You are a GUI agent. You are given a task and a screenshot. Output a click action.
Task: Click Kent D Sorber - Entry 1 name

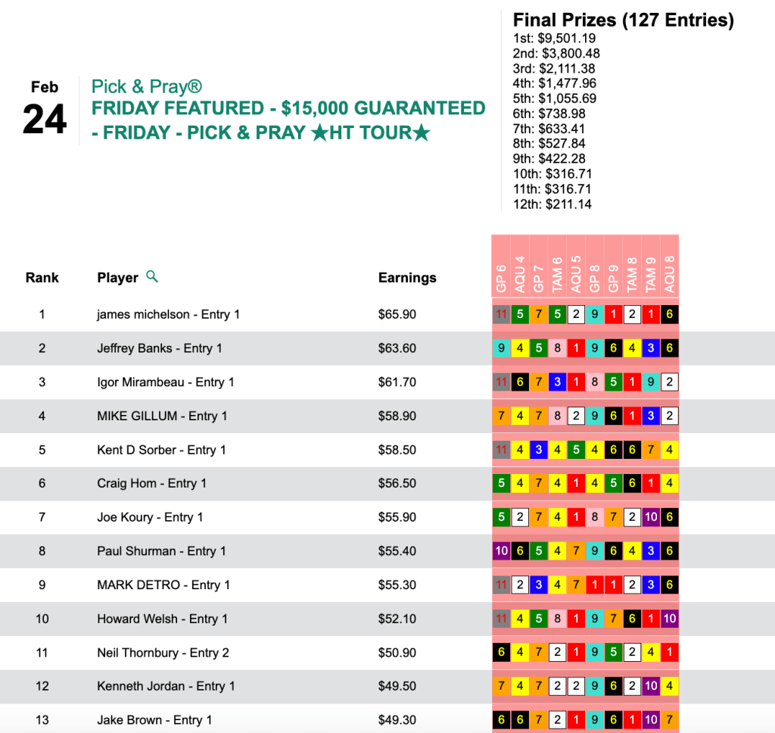click(x=161, y=450)
